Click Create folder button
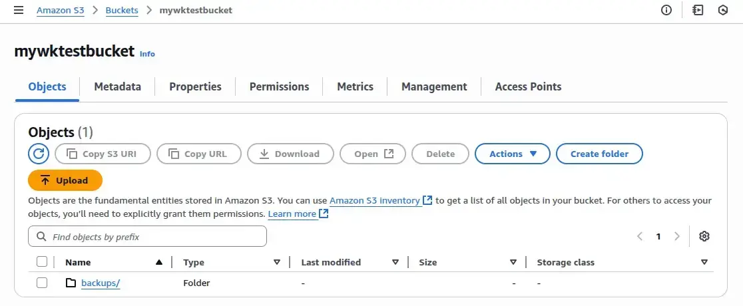 tap(599, 154)
